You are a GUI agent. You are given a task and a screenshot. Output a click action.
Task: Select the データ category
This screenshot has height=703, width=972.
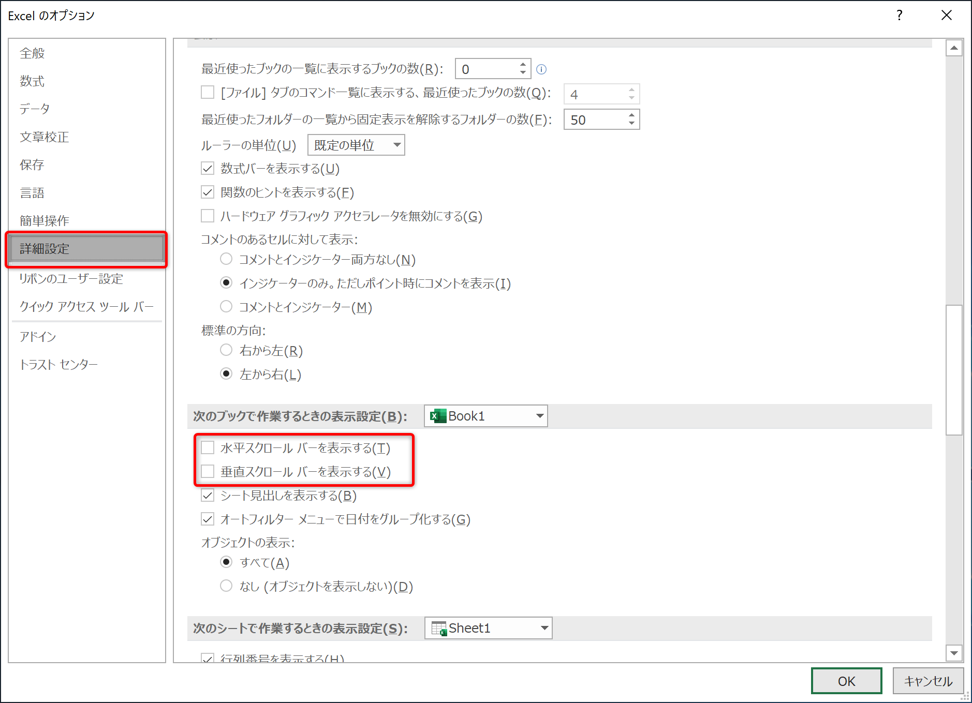coord(86,109)
